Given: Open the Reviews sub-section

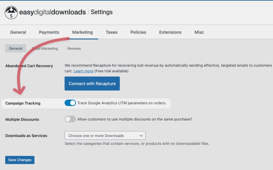Looking at the screenshot, I should coord(74,49).
